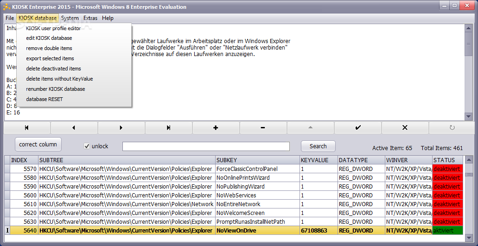The image size is (478, 246).
Task: Refresh data with circular arrow button
Action: click(452, 128)
